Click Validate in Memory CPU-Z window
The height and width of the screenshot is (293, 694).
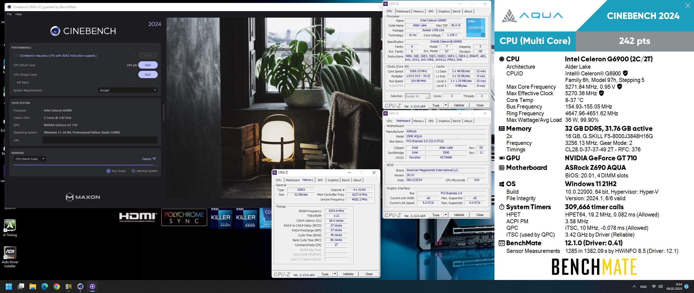click(x=348, y=274)
